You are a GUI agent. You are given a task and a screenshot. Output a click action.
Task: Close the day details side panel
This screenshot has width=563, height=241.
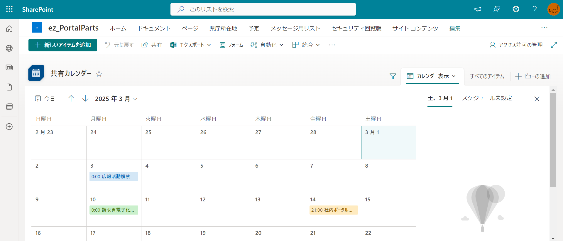point(537,99)
